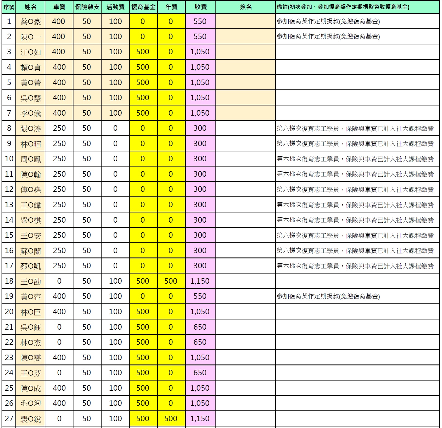Select name cell 毛O洵
Screen dimensions: 442x428
pyautogui.click(x=31, y=403)
